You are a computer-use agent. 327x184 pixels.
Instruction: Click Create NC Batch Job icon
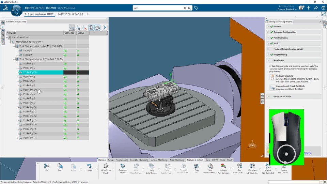pyautogui.click(x=268, y=166)
